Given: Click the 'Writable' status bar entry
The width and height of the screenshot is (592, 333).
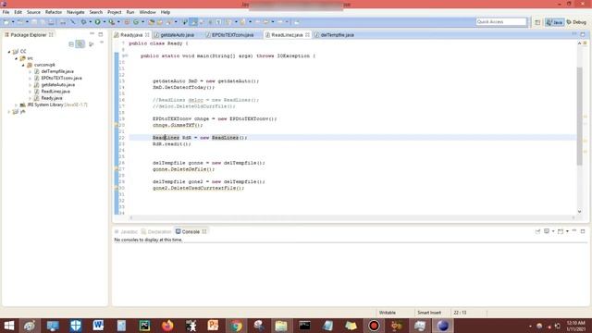Looking at the screenshot, I should (x=387, y=313).
